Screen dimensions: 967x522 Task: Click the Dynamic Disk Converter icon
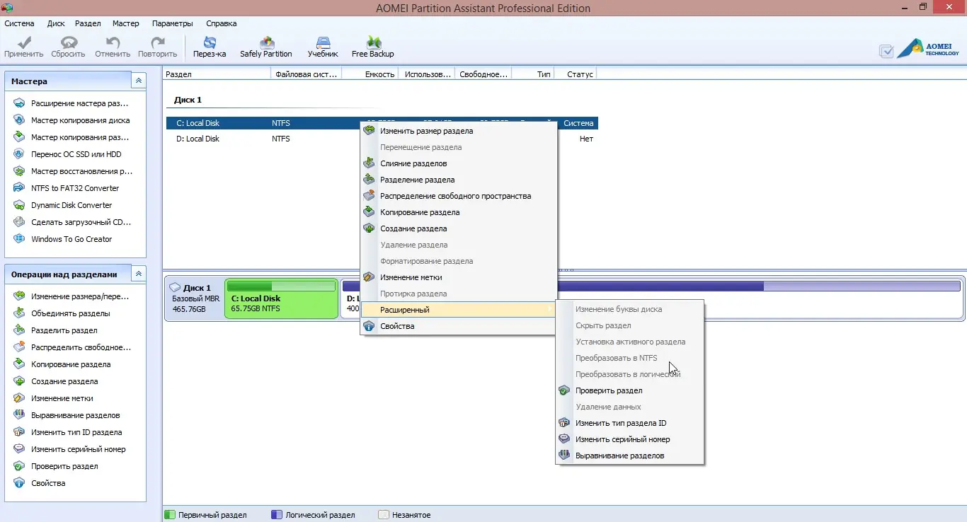[19, 205]
